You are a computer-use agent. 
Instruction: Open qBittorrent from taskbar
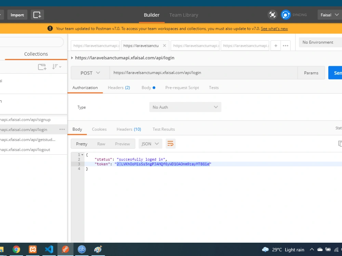(x=82, y=249)
